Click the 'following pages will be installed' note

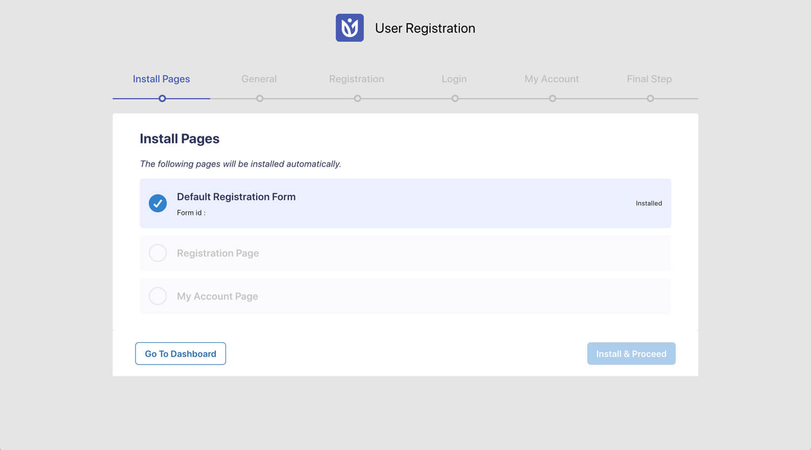click(241, 164)
